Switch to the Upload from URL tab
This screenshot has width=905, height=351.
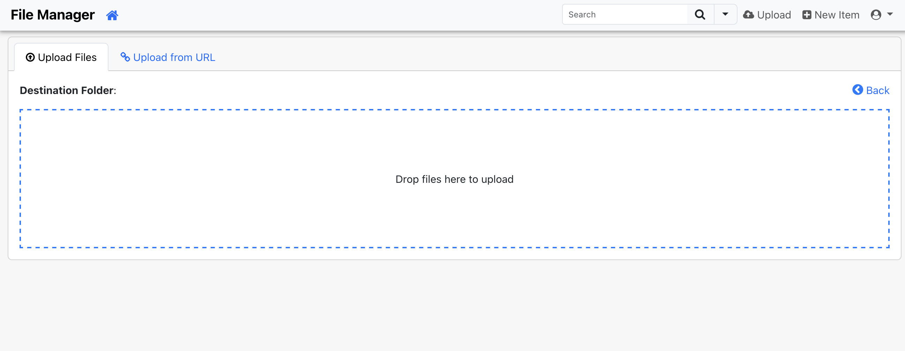pos(174,57)
